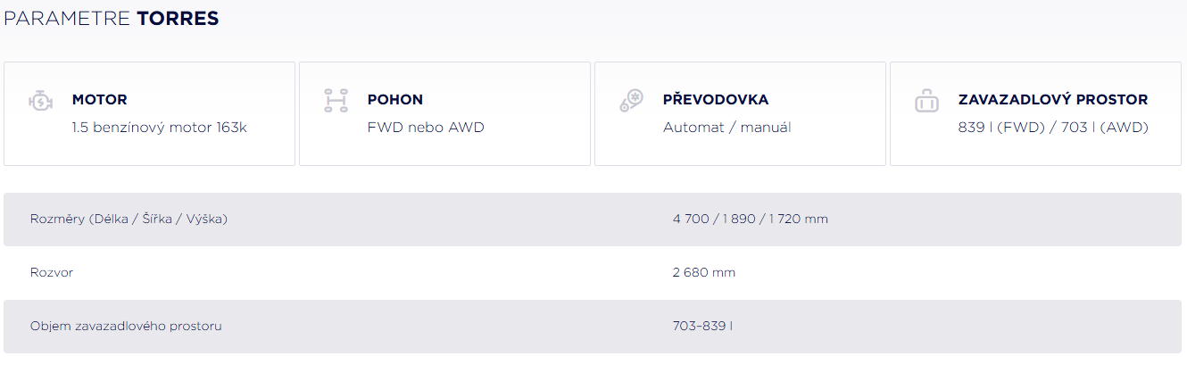The height and width of the screenshot is (373, 1187).
Task: Click the PŘEVODOVKA card heading
Action: coord(715,100)
